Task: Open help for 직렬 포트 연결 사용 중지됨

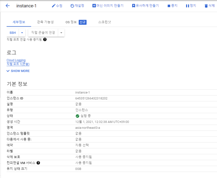Action: point(45,40)
